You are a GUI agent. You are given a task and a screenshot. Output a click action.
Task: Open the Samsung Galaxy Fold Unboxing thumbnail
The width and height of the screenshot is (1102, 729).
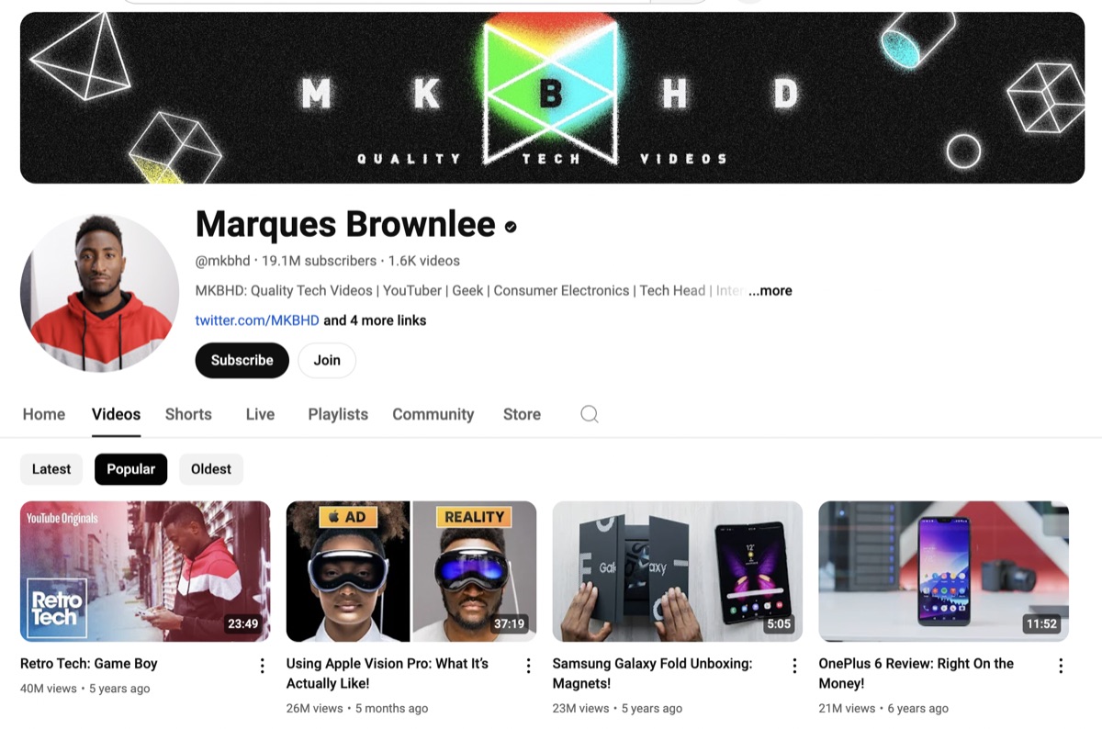coord(678,571)
